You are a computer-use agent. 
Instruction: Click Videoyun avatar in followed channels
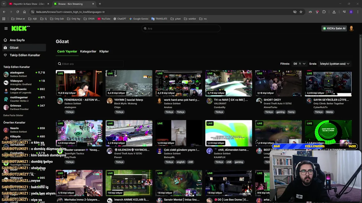(x=6, y=83)
